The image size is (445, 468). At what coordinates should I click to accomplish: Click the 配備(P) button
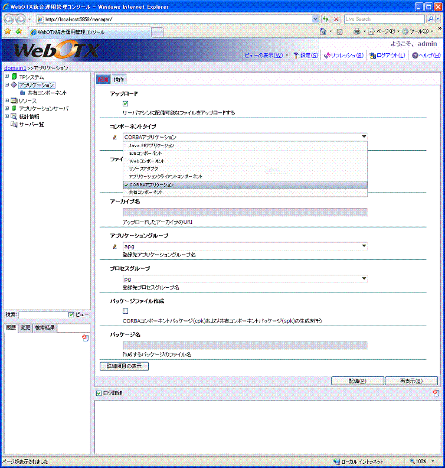pos(354,381)
